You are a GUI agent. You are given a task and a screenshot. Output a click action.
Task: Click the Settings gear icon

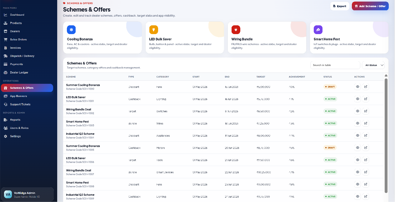click(5, 136)
